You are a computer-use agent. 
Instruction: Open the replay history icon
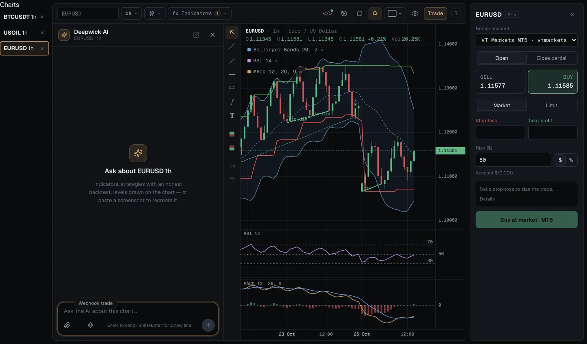coord(344,13)
